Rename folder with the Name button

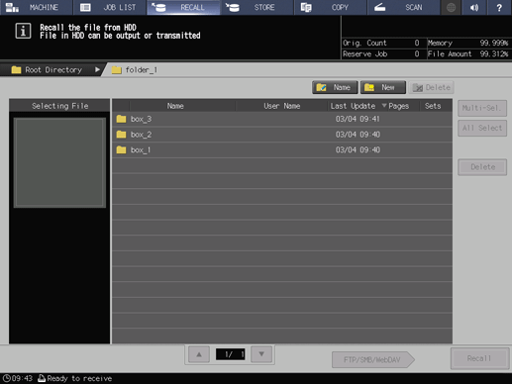(x=335, y=87)
